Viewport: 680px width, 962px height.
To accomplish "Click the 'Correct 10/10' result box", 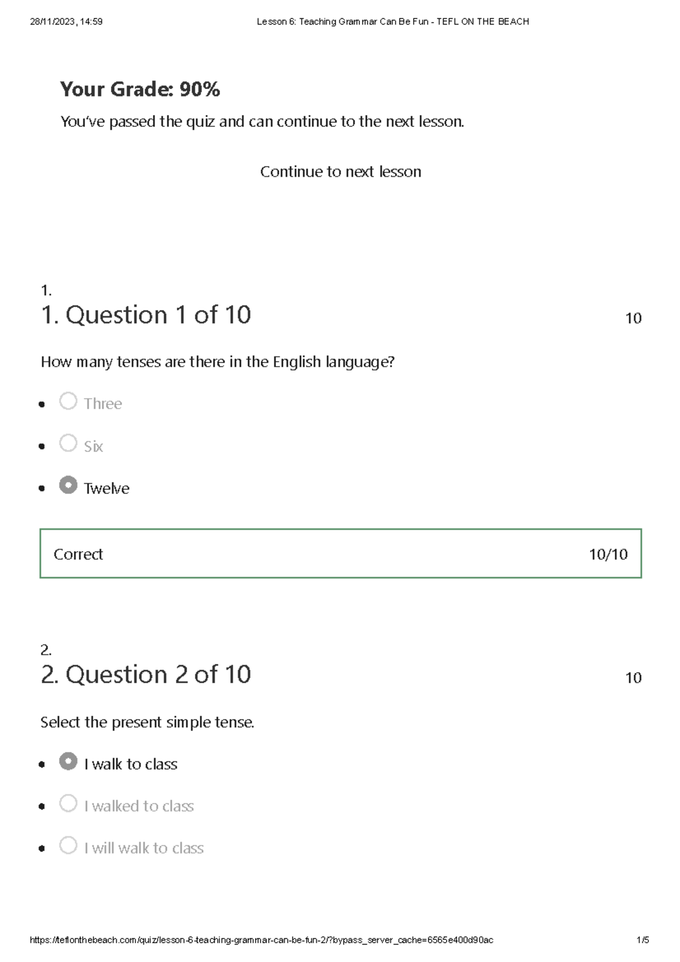I will [340, 554].
